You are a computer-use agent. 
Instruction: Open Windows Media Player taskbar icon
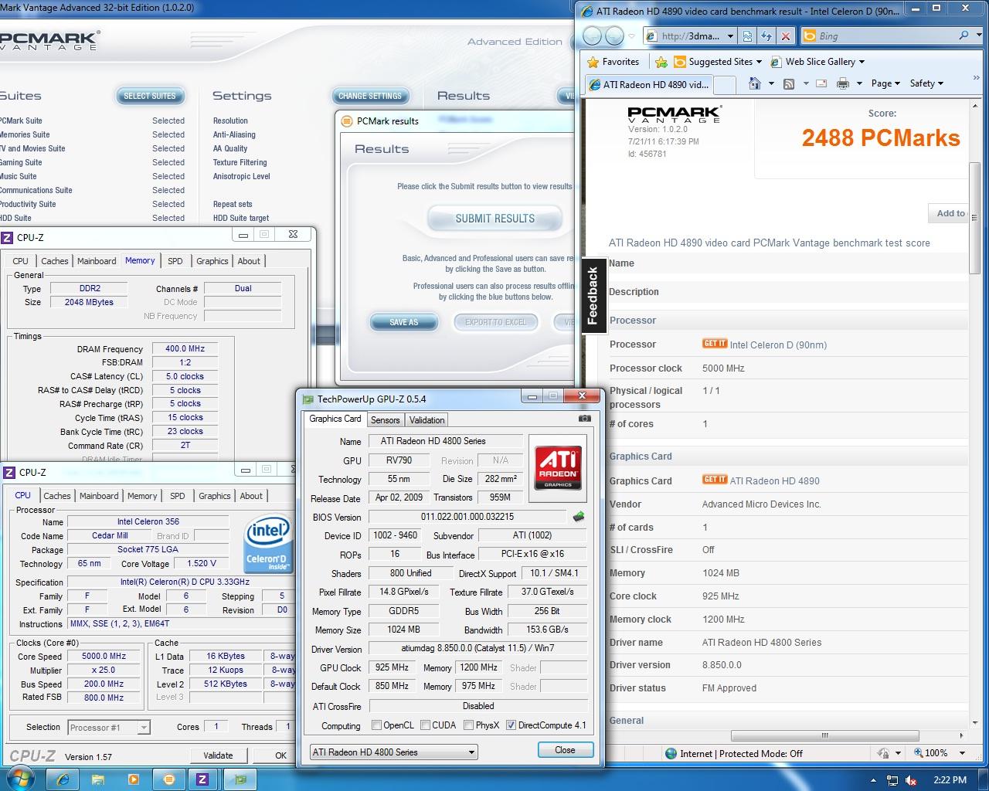pos(133,779)
